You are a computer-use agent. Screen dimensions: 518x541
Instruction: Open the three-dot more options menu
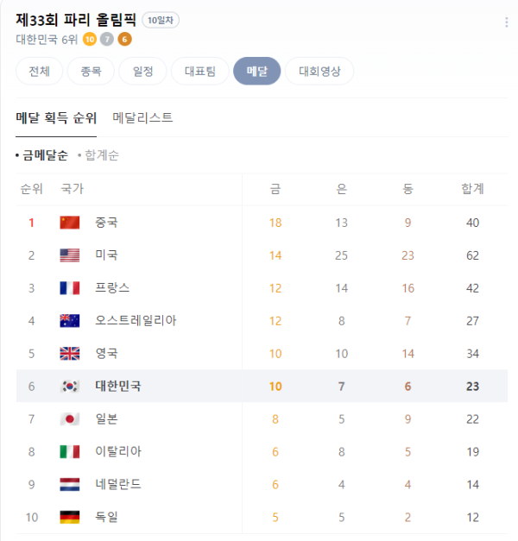[x=506, y=22]
